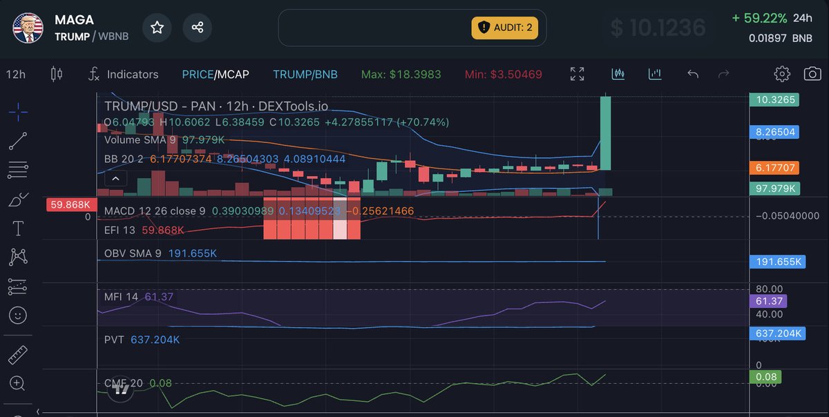Click the $10.1236 token price display
The height and width of the screenshot is (417, 829).
658,28
